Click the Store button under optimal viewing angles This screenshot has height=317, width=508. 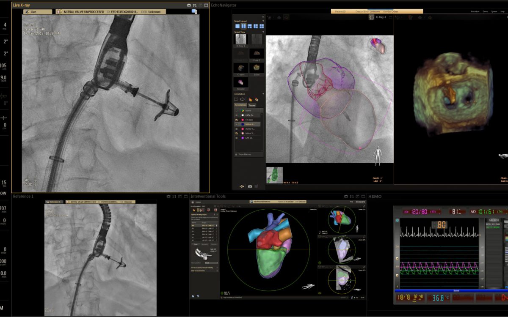[196, 244]
